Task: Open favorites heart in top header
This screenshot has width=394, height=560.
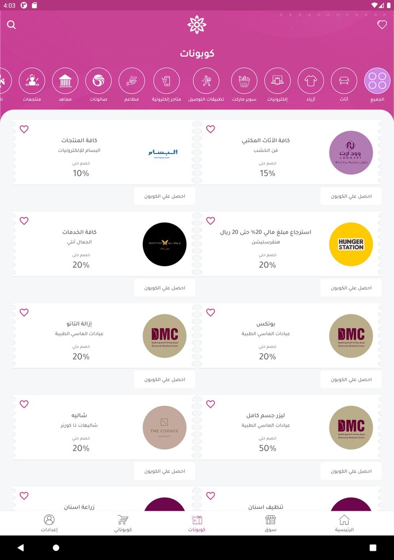Action: [x=382, y=25]
